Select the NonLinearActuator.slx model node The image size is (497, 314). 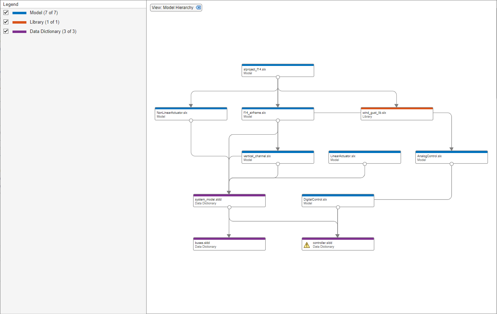click(191, 113)
